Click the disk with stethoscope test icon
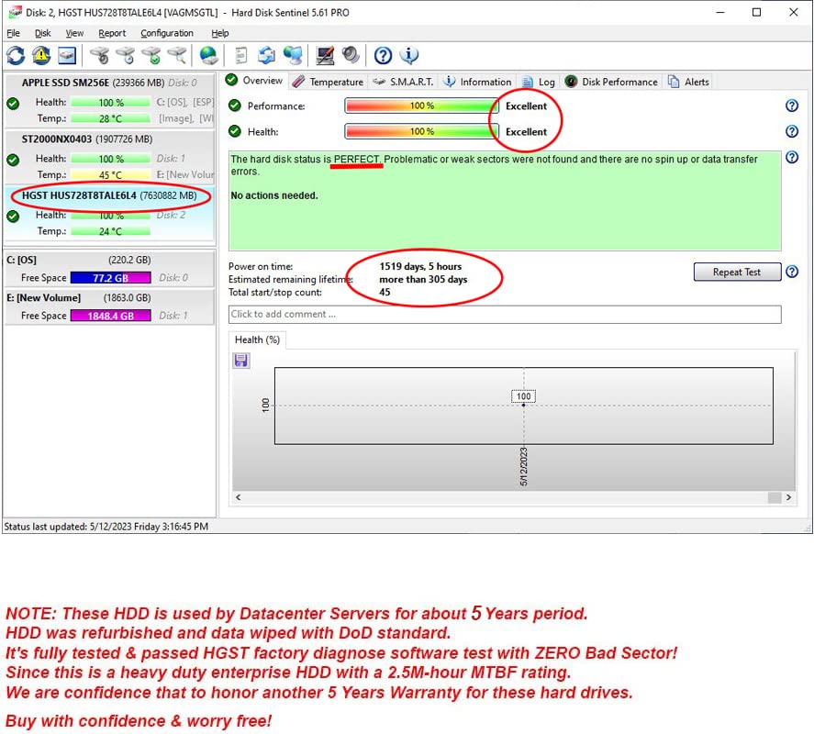This screenshot has width=814, height=734. [x=100, y=55]
